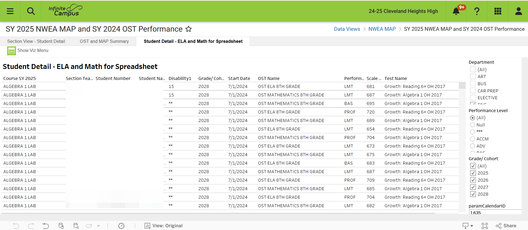
Task: Click the Show Viz Menu label
Action: [x=33, y=51]
